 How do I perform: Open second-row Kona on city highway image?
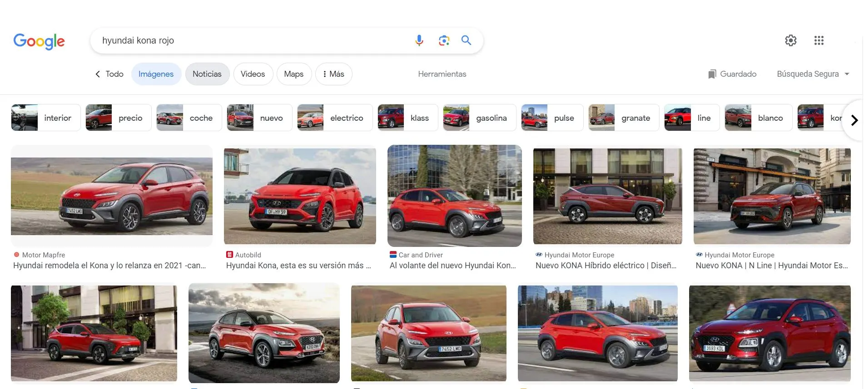pos(598,334)
